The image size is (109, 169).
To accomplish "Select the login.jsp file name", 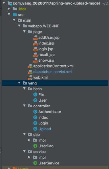I will click(x=46, y=49).
